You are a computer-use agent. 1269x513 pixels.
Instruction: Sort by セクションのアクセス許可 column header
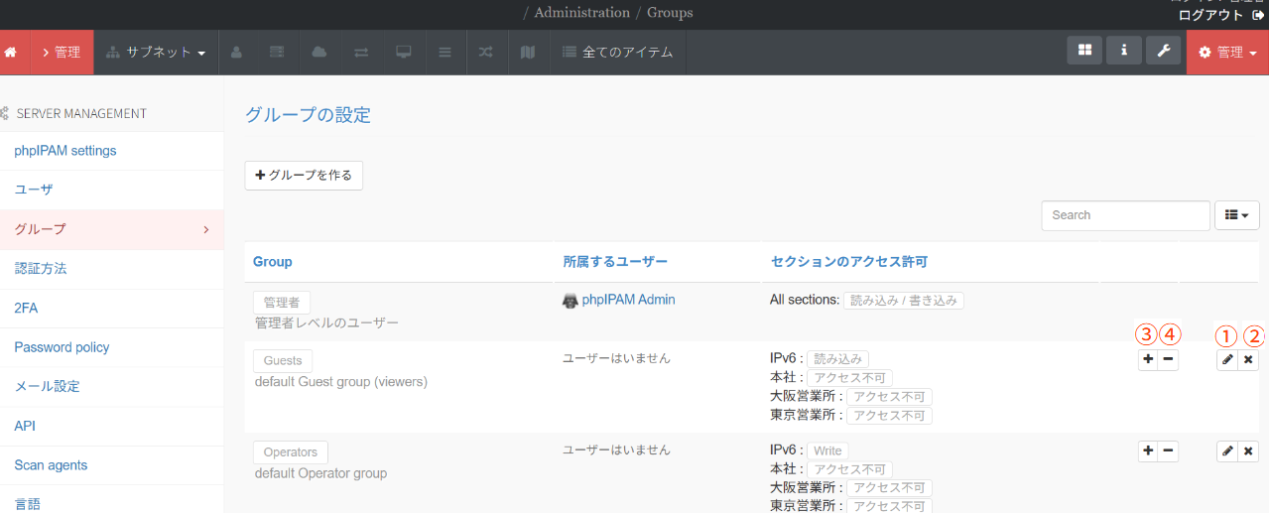pos(849,262)
